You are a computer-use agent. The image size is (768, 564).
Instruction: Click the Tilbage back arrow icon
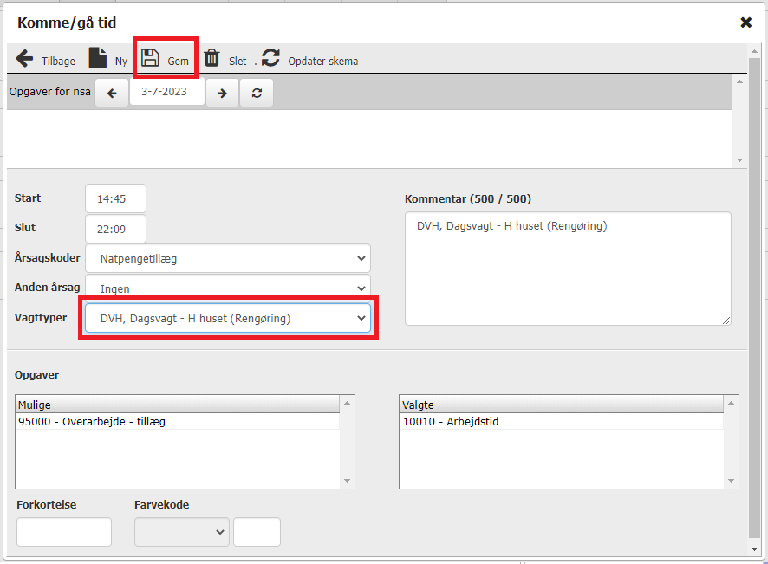click(24, 60)
